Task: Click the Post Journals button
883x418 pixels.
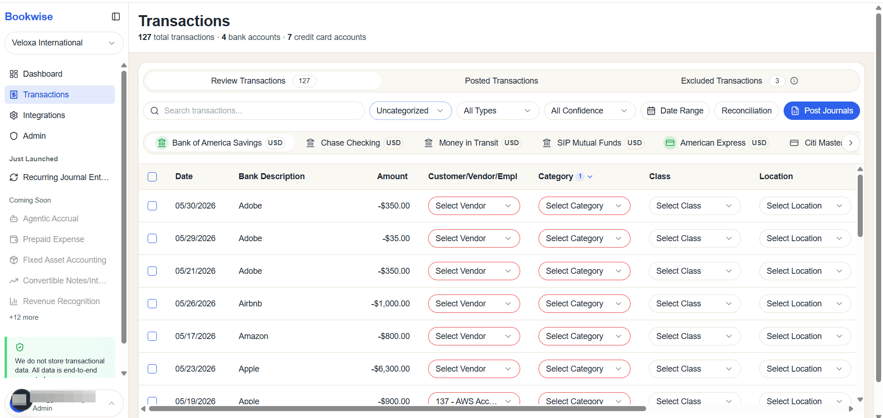Action: tap(821, 111)
